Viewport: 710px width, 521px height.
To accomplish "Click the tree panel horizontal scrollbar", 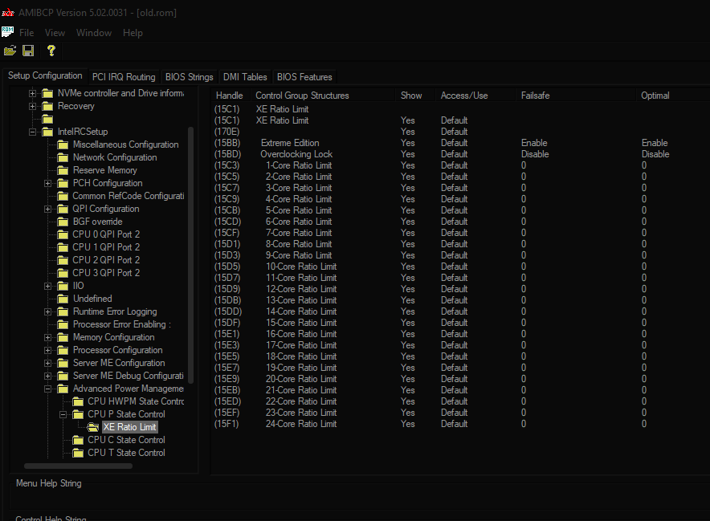I will [78, 466].
